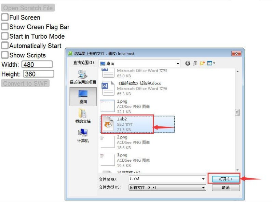272x202 pixels.
Task: Select the 2.png thumbnail
Action: [x=107, y=142]
